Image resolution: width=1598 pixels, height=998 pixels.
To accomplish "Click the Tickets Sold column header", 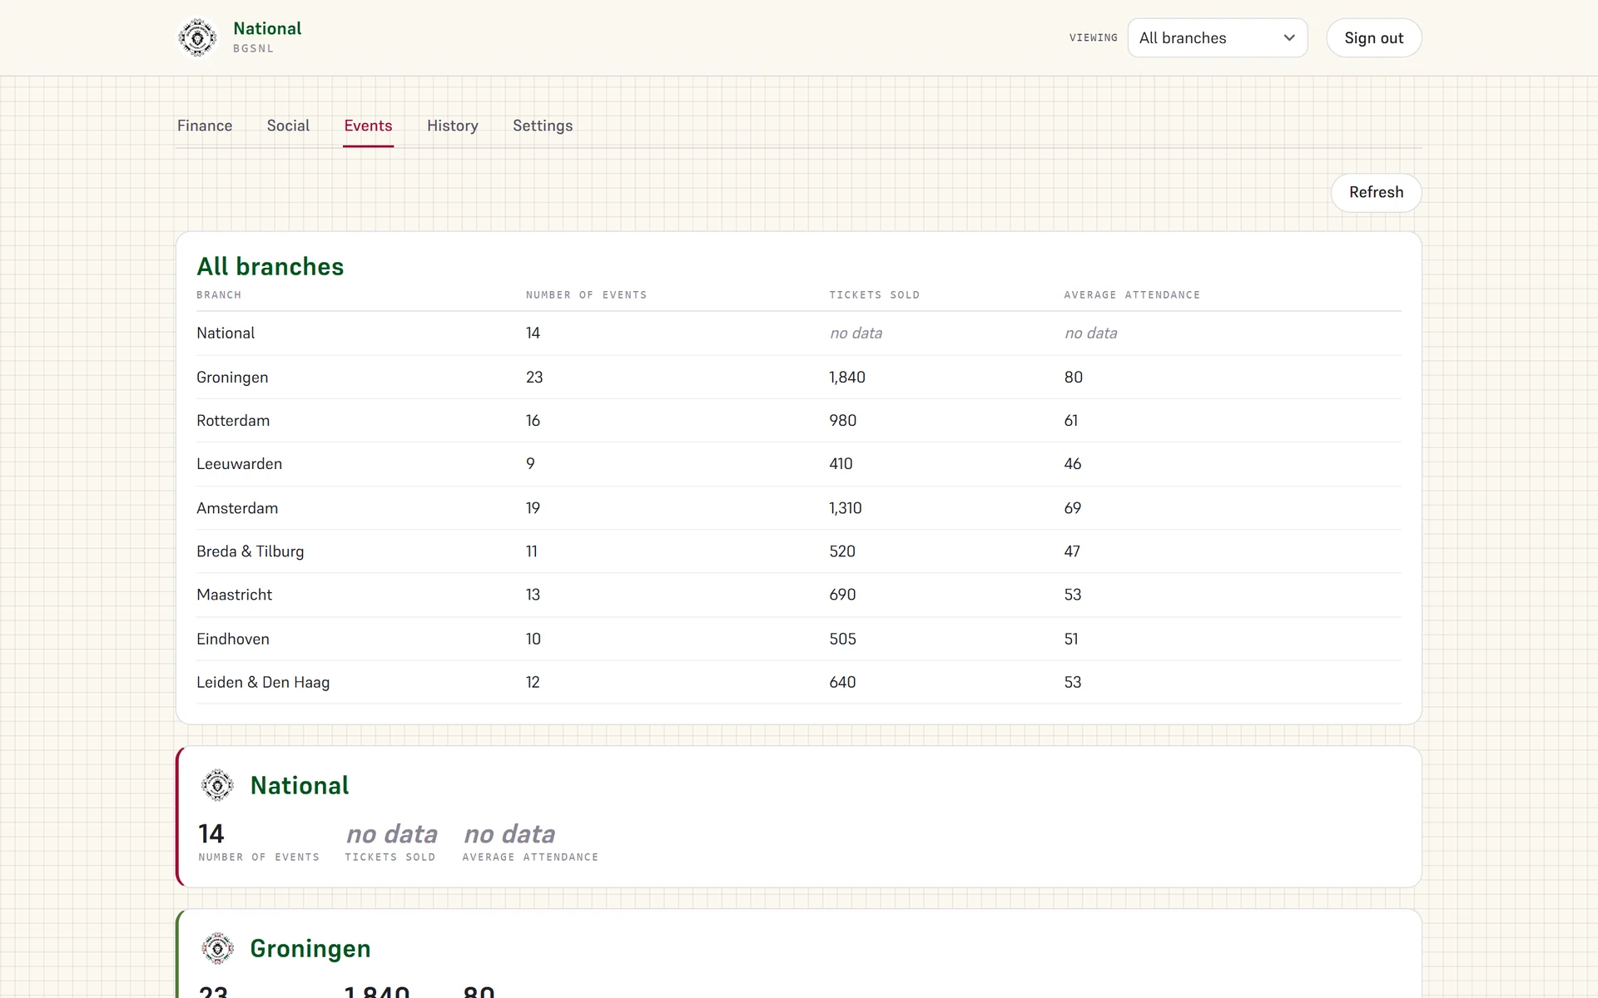I will coord(874,295).
